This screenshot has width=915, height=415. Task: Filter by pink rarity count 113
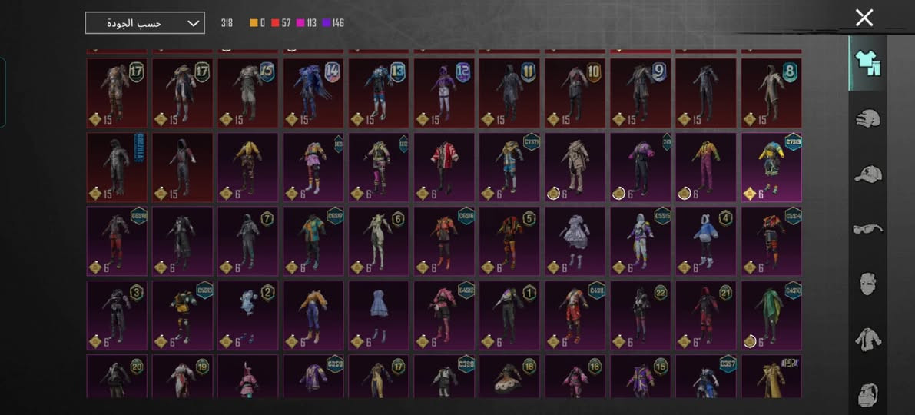coord(307,23)
